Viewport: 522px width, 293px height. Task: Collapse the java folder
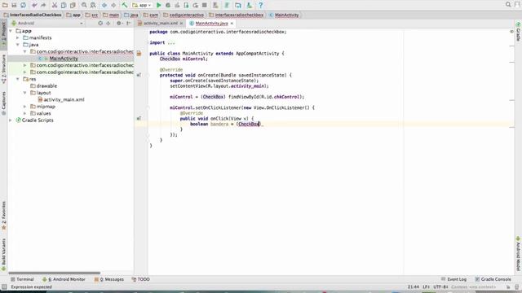point(18,45)
